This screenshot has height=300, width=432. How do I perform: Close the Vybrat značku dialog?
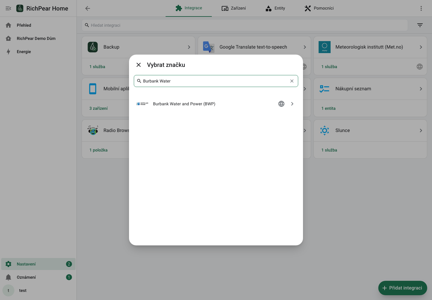(x=139, y=65)
